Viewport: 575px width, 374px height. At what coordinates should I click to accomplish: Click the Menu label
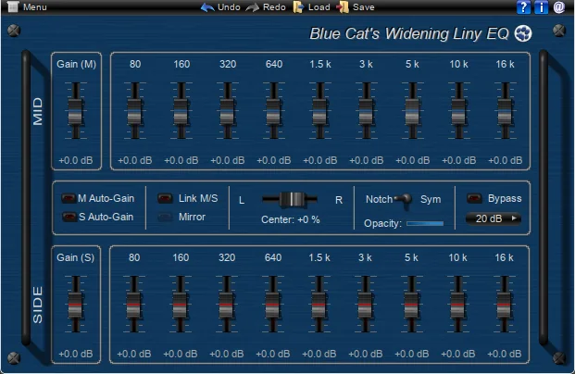pos(35,7)
